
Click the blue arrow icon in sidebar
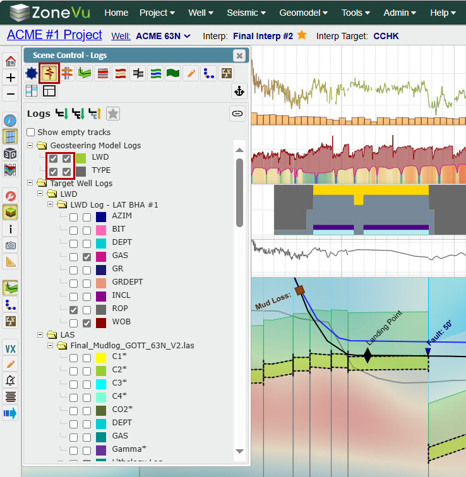click(x=10, y=413)
